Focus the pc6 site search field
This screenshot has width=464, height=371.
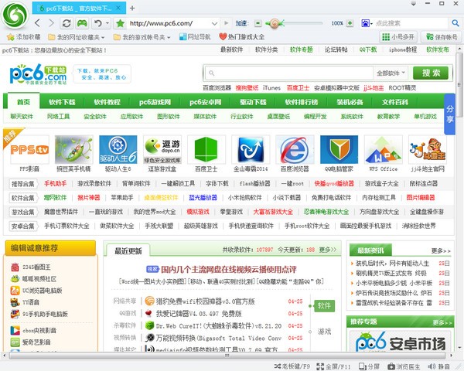point(288,73)
